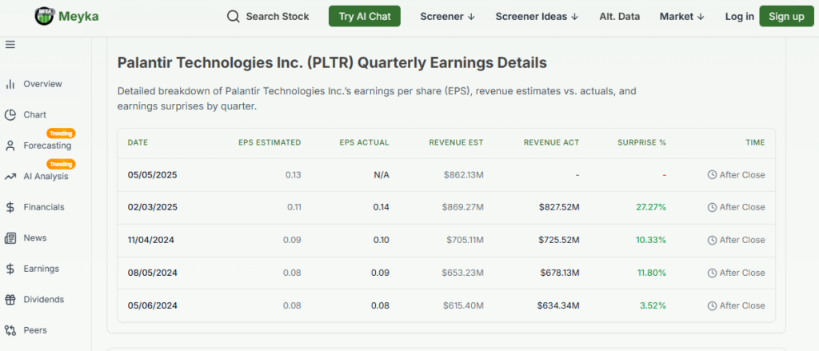Click the 27.27% surprise value

651,207
